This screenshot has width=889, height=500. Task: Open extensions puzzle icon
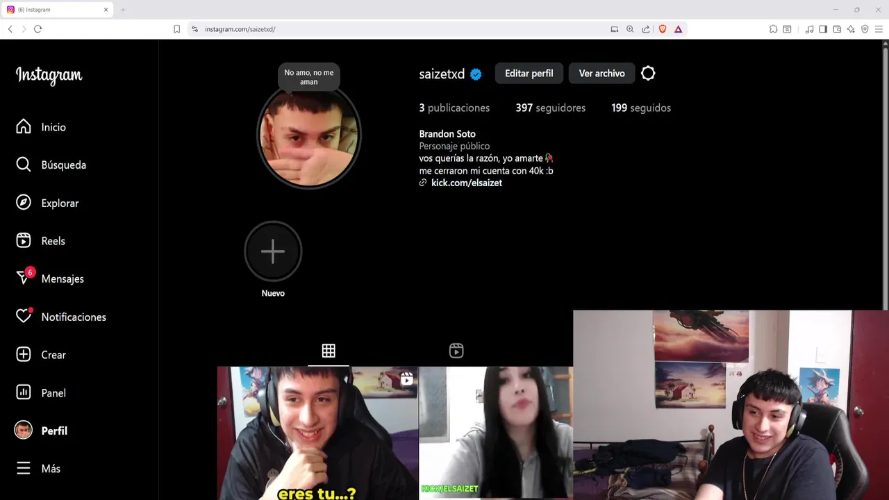[773, 29]
